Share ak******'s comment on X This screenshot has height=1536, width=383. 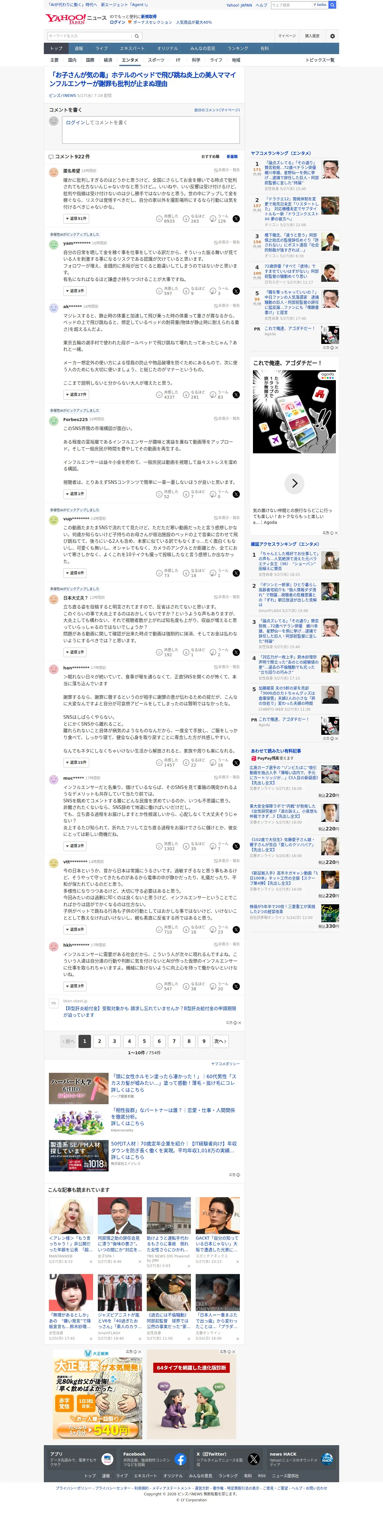point(237,395)
